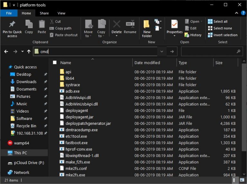The height and width of the screenshot is (184, 247).
Task: Go up one folder level arrow
Action: click(29, 51)
